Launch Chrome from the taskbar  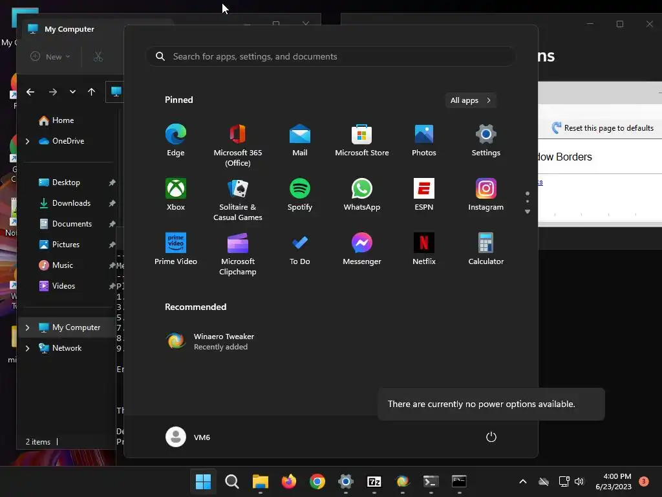[x=317, y=481]
